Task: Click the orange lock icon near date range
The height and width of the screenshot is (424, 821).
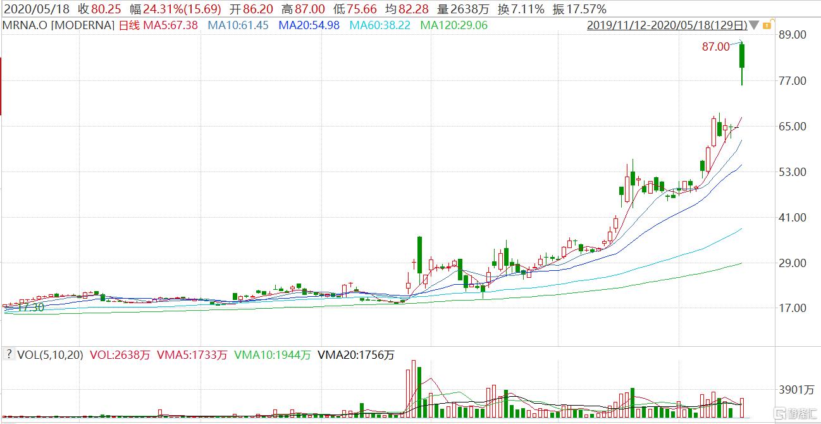Action: [x=767, y=25]
